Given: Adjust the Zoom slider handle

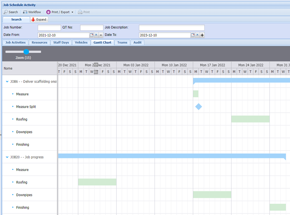Looking at the screenshot, I should [x=26, y=52].
